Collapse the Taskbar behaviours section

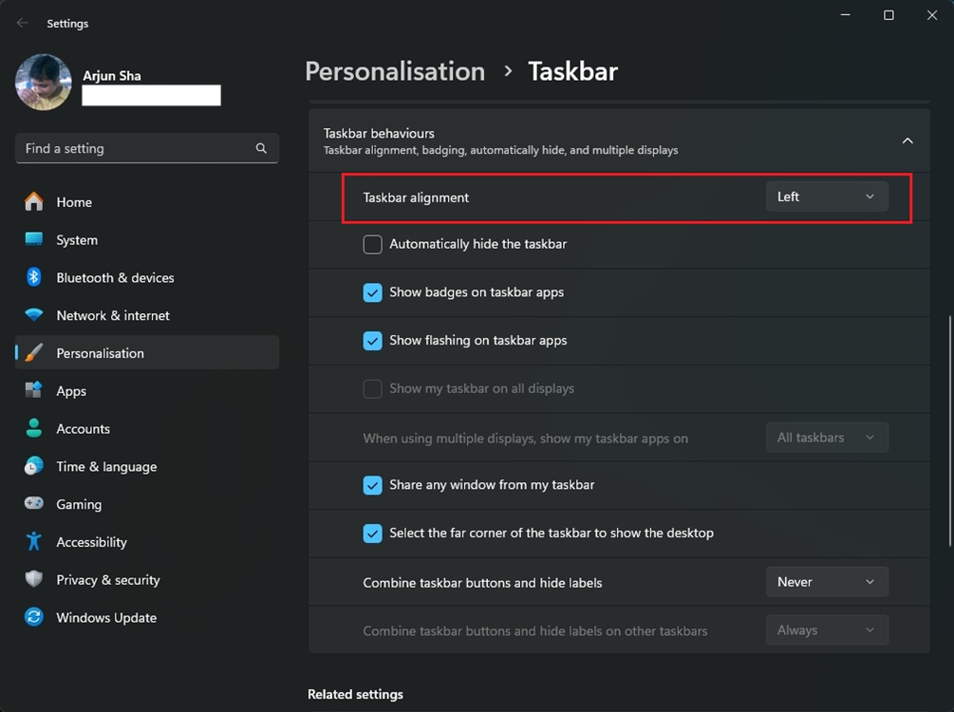907,140
